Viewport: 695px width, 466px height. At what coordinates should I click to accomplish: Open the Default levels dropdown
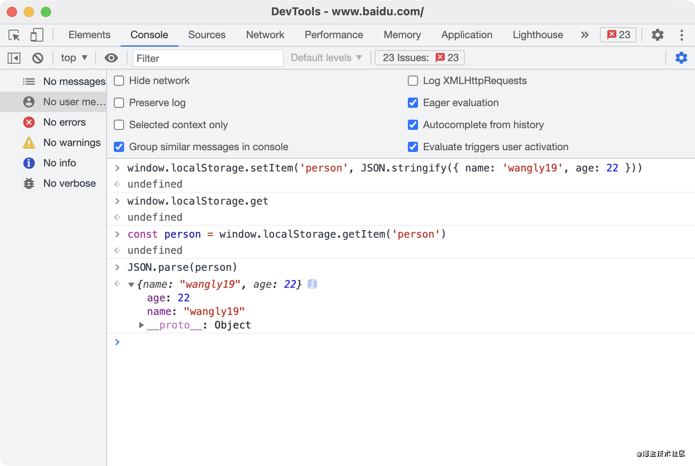(326, 58)
